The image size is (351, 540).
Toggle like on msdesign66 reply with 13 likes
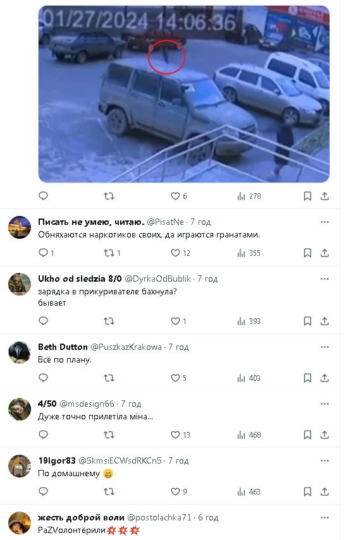(x=180, y=435)
